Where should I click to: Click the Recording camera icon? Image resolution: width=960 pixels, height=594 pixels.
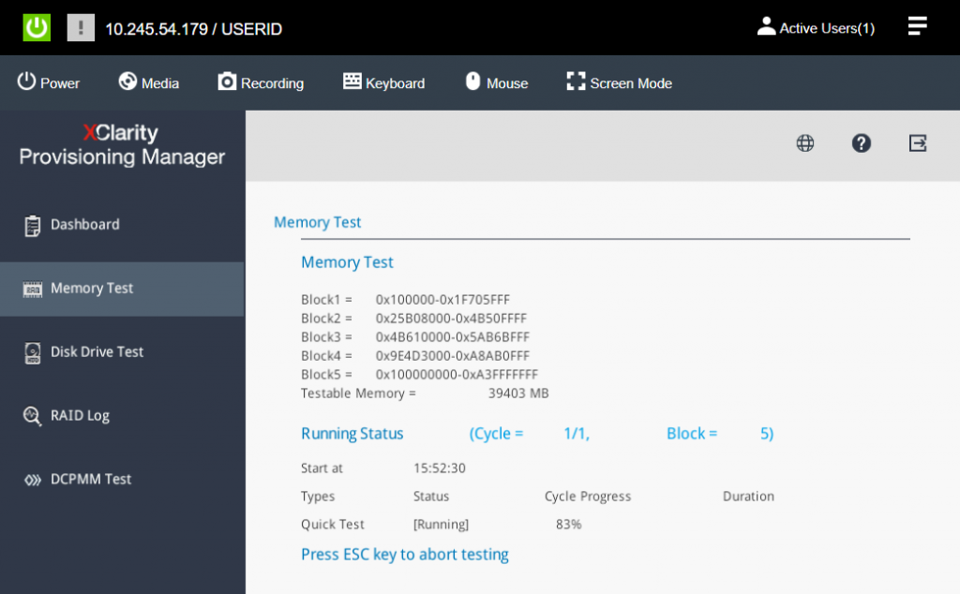(x=227, y=82)
